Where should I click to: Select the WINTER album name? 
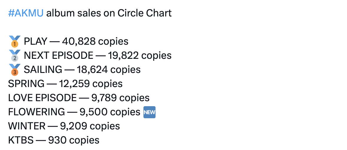[x=27, y=126]
